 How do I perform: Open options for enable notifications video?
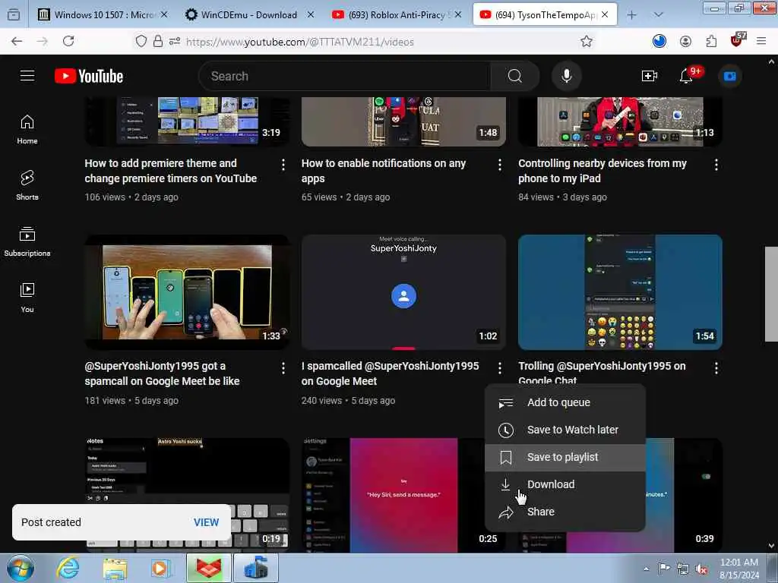coord(500,165)
